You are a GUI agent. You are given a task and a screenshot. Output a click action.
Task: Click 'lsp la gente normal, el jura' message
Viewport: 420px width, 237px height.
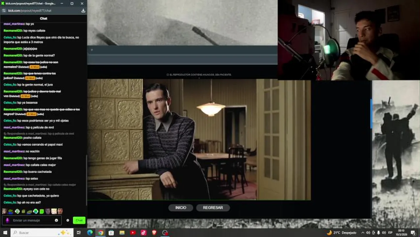click(x=35, y=85)
